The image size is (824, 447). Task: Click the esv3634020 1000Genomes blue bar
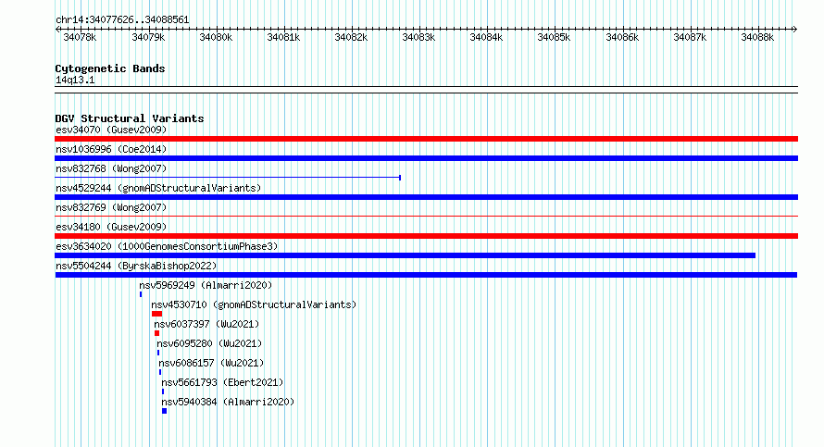(406, 255)
